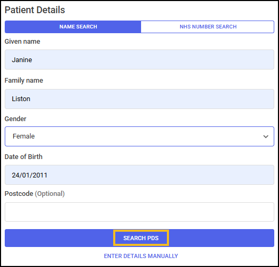Viewport: 279px width, 267px height.
Task: Focus the empty Postcode input field
Action: [139, 212]
